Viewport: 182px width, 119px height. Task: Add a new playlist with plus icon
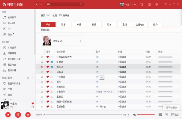coord(28,78)
